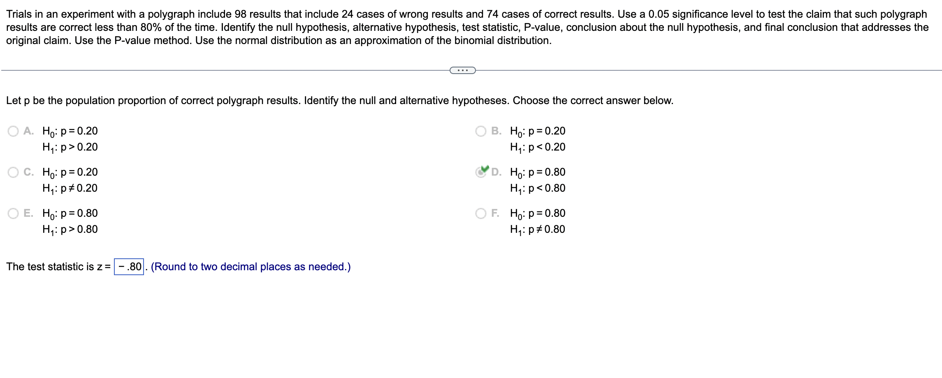The image size is (942, 378).
Task: Select answer option A with H1: p > 0.20
Action: tap(13, 131)
